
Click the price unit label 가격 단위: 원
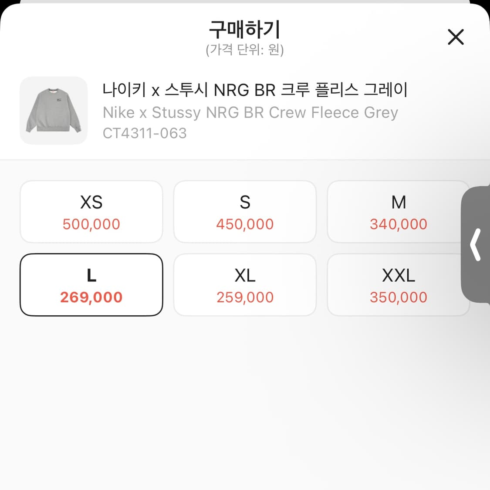[x=245, y=51]
